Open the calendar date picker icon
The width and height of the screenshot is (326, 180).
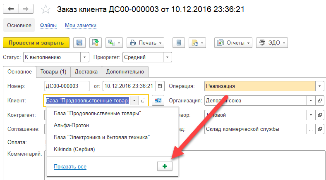point(160,86)
